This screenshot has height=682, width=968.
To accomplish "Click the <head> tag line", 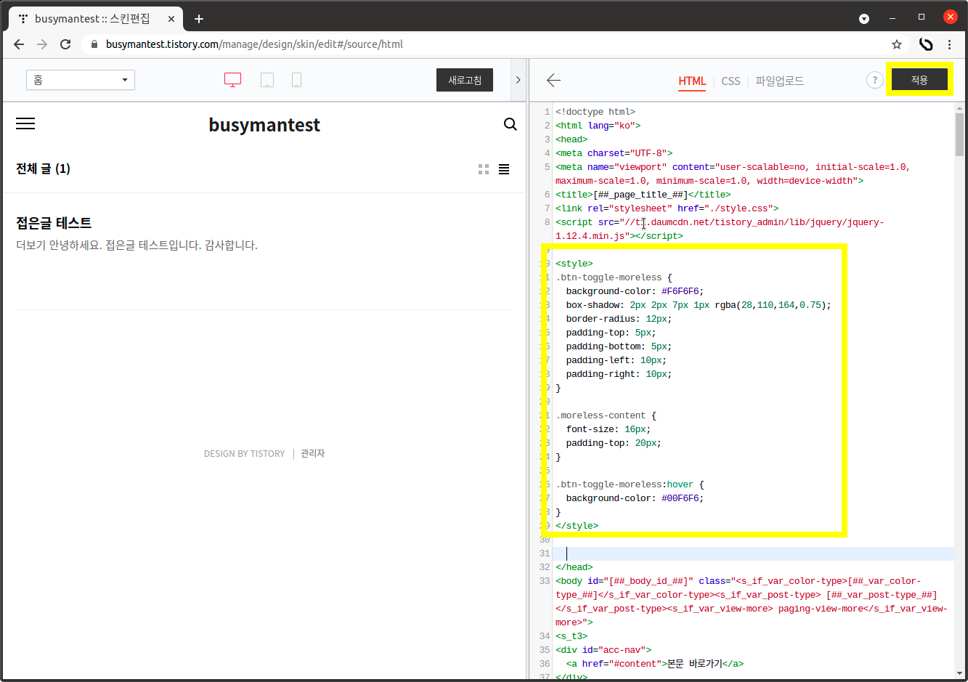I will coord(572,139).
